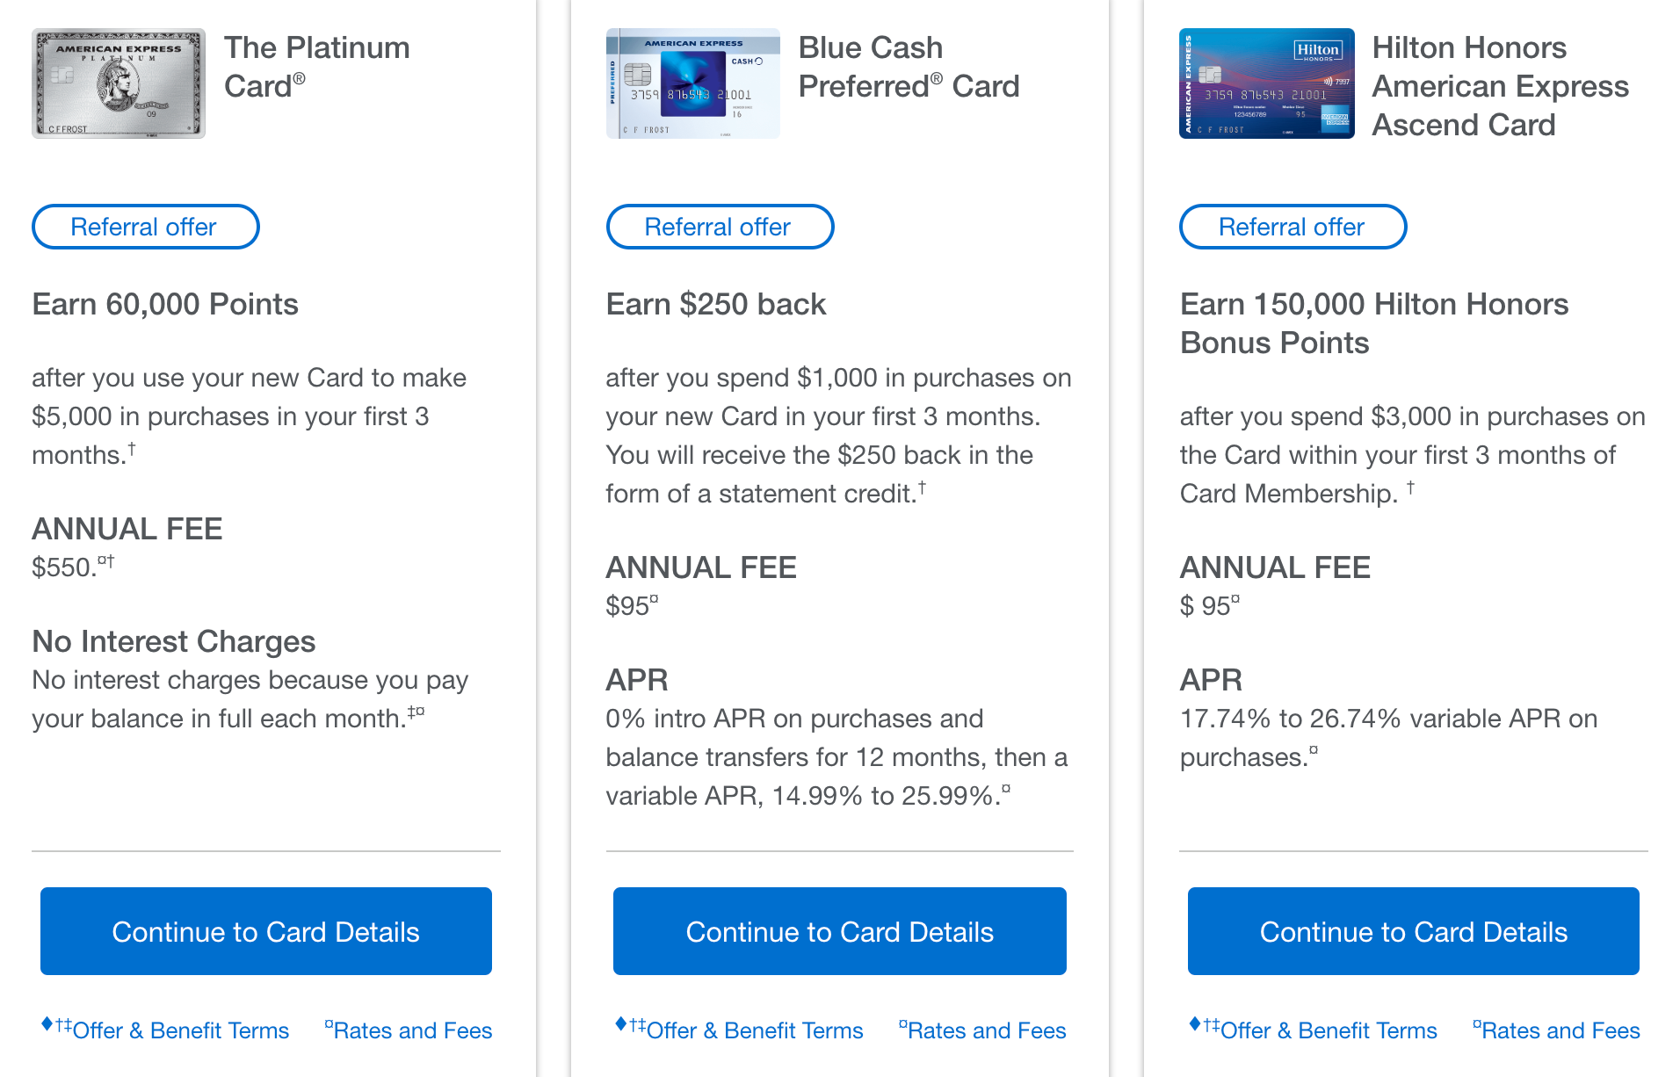Click the Hilton Honors American Express Ascend title
Viewport: 1680px width, 1077px height.
pyautogui.click(x=1500, y=86)
